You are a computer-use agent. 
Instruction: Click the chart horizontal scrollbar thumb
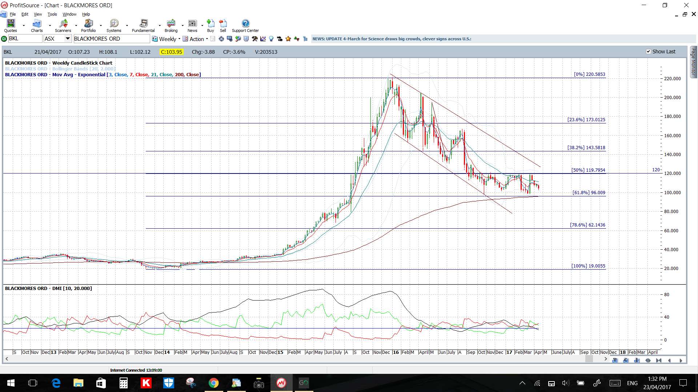pos(589,359)
